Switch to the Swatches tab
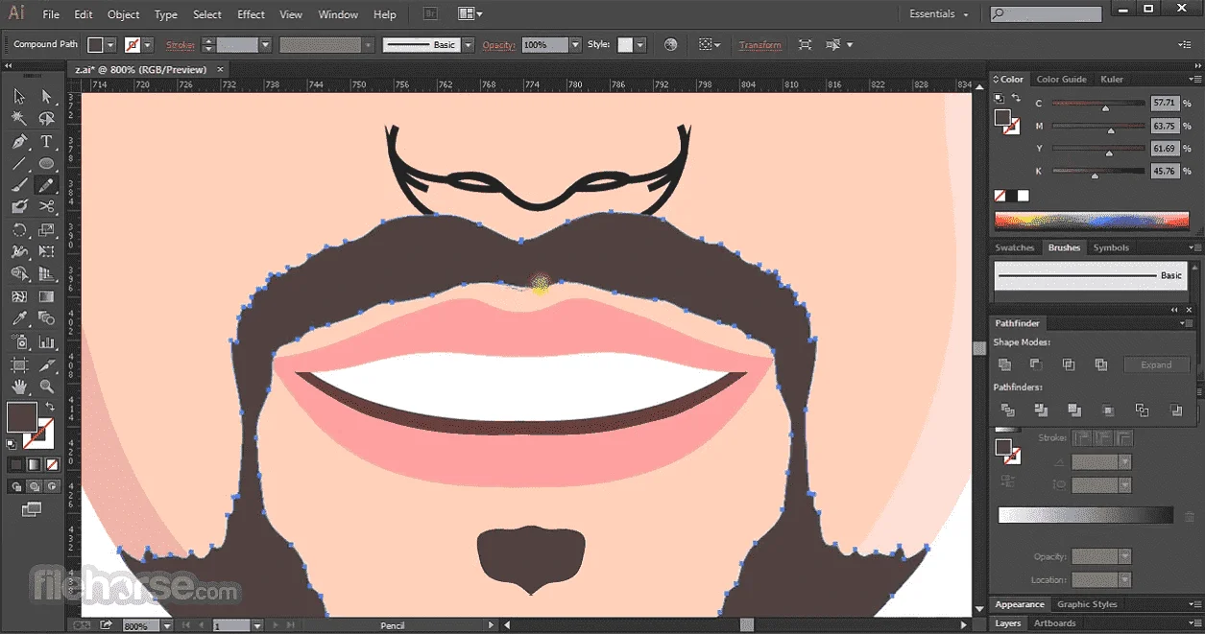Viewport: 1205px width, 634px height. [1014, 247]
